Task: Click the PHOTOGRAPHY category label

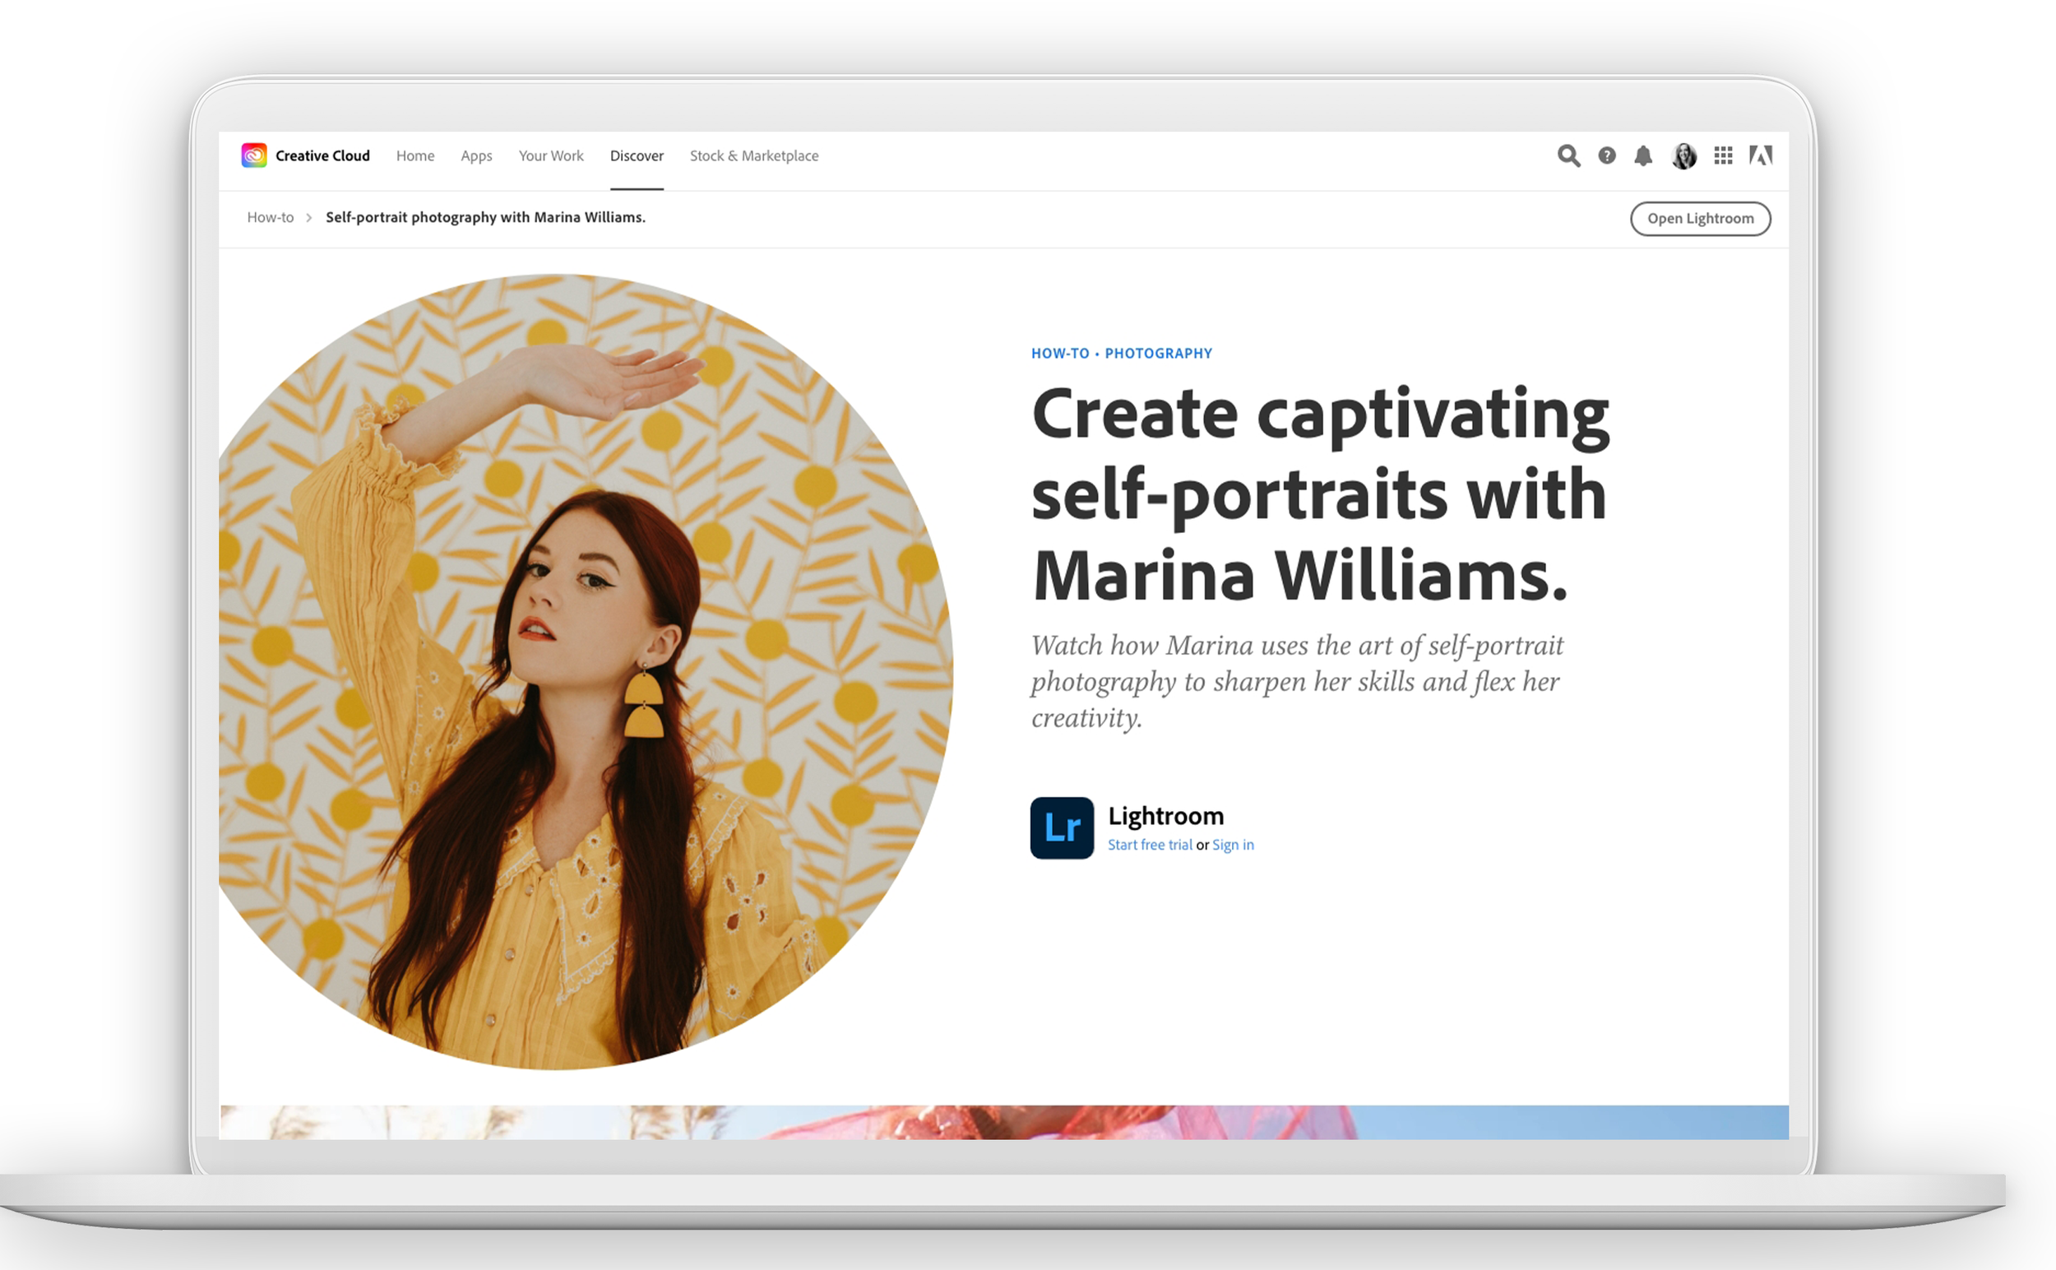Action: (1157, 353)
